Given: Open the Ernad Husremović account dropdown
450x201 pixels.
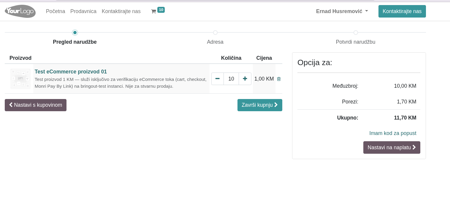Looking at the screenshot, I should (342, 11).
